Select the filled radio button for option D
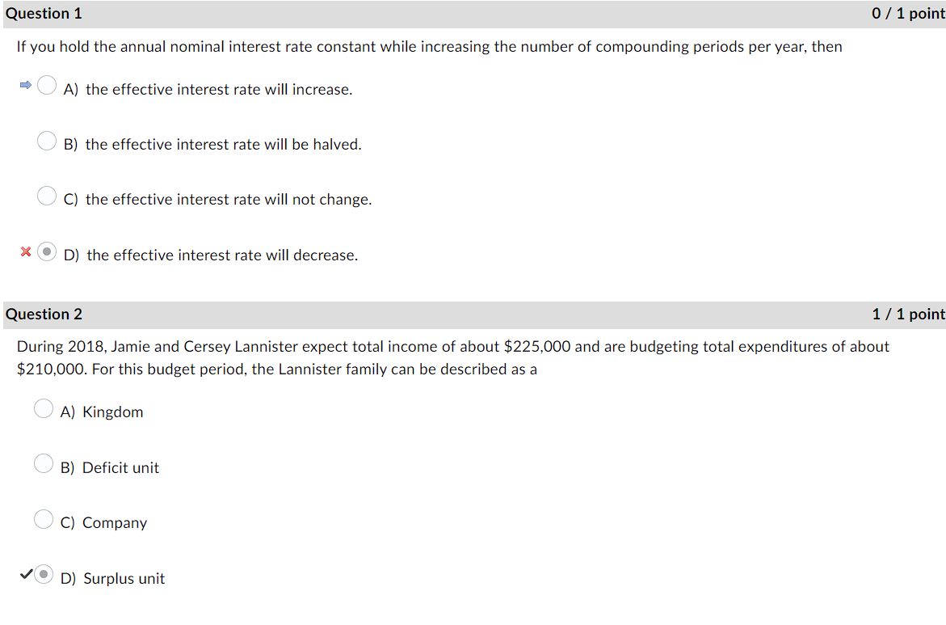The width and height of the screenshot is (946, 625). tap(46, 251)
